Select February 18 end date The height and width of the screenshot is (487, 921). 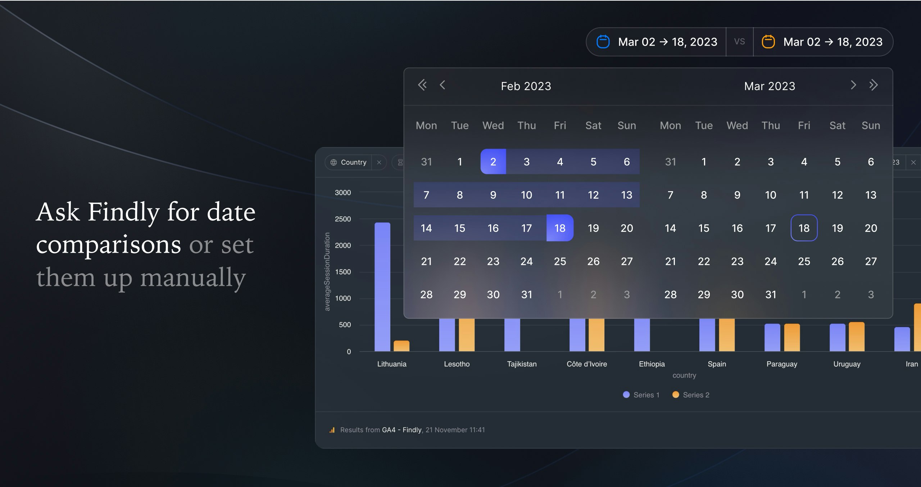pos(560,228)
